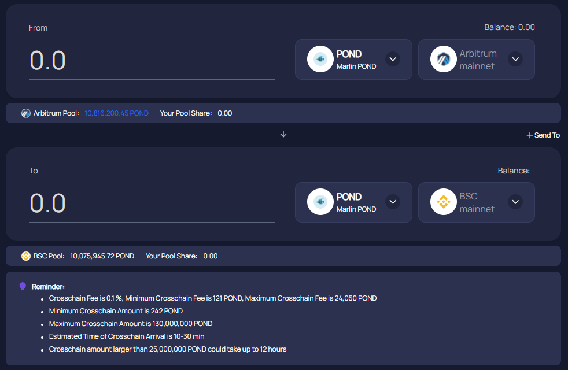Viewport: 568px width, 370px height.
Task: Click the Arbitrum network logo in From section
Action: point(443,59)
